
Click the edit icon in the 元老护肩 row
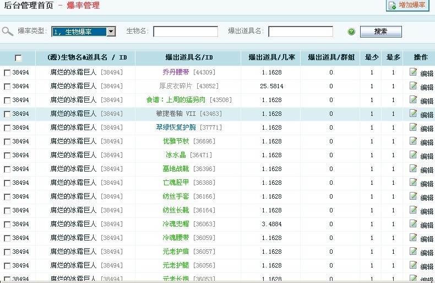(x=413, y=251)
